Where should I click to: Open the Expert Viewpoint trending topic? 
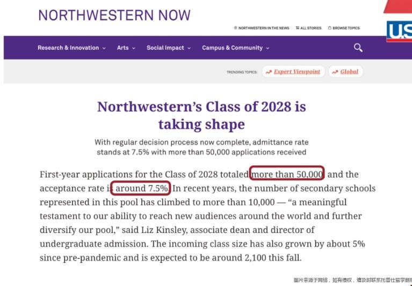tap(297, 71)
